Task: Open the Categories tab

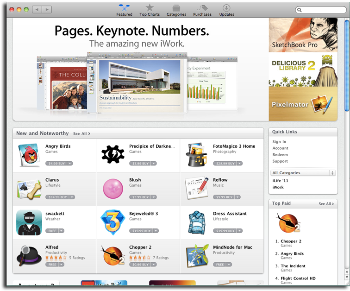Action: click(x=176, y=11)
